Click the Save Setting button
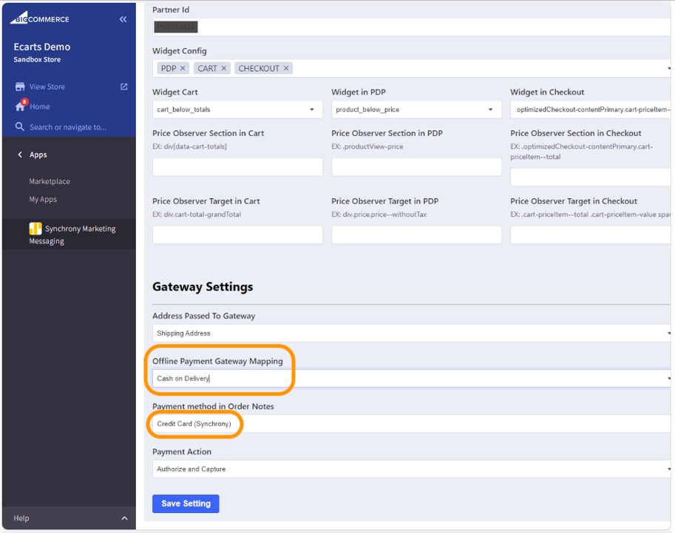This screenshot has height=533, width=675. coord(186,503)
